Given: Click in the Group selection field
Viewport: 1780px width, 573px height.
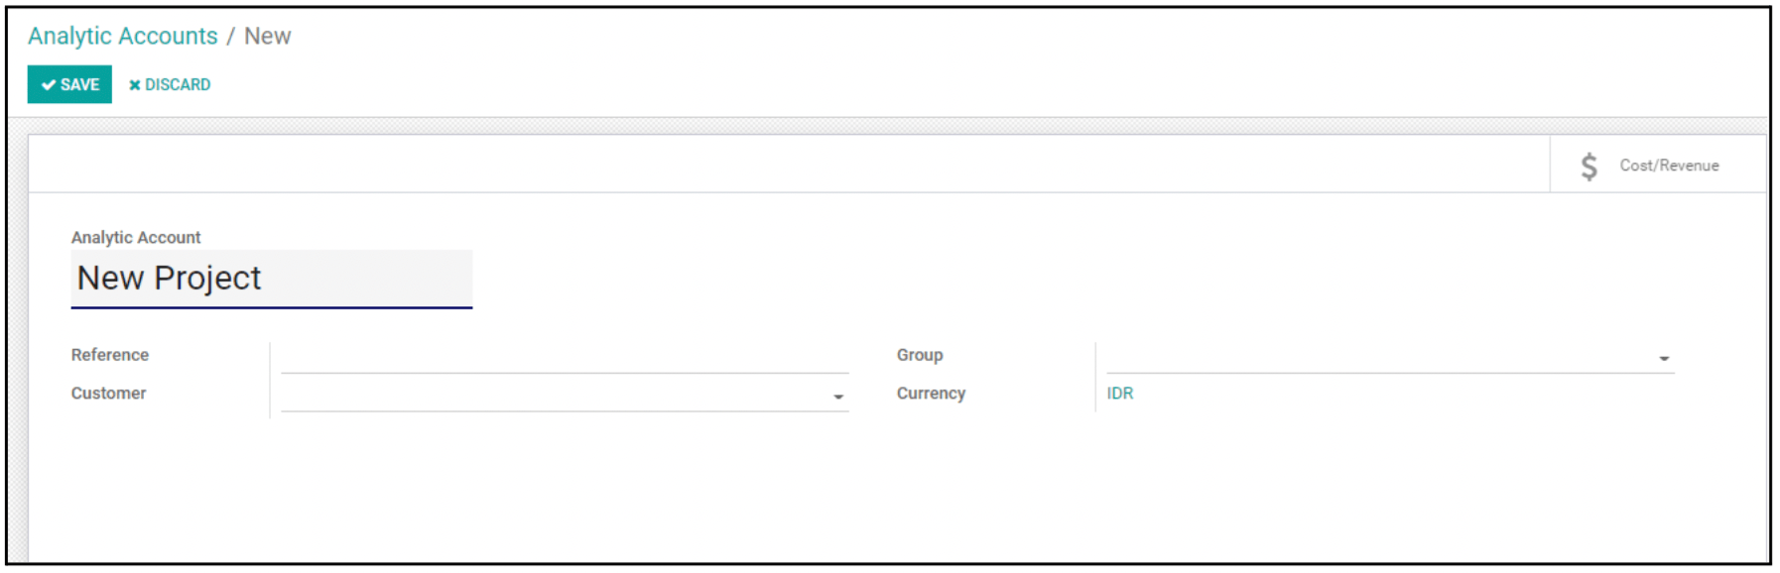Looking at the screenshot, I should (1390, 357).
